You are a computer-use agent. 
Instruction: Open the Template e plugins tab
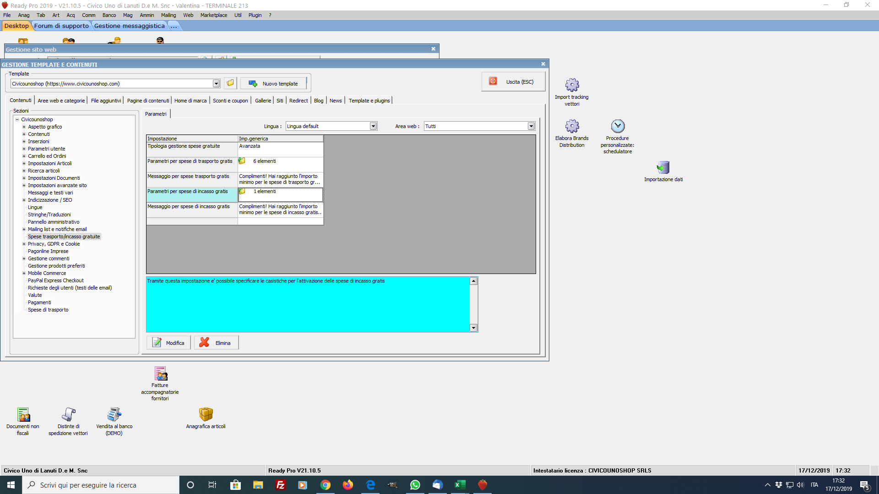tap(369, 101)
